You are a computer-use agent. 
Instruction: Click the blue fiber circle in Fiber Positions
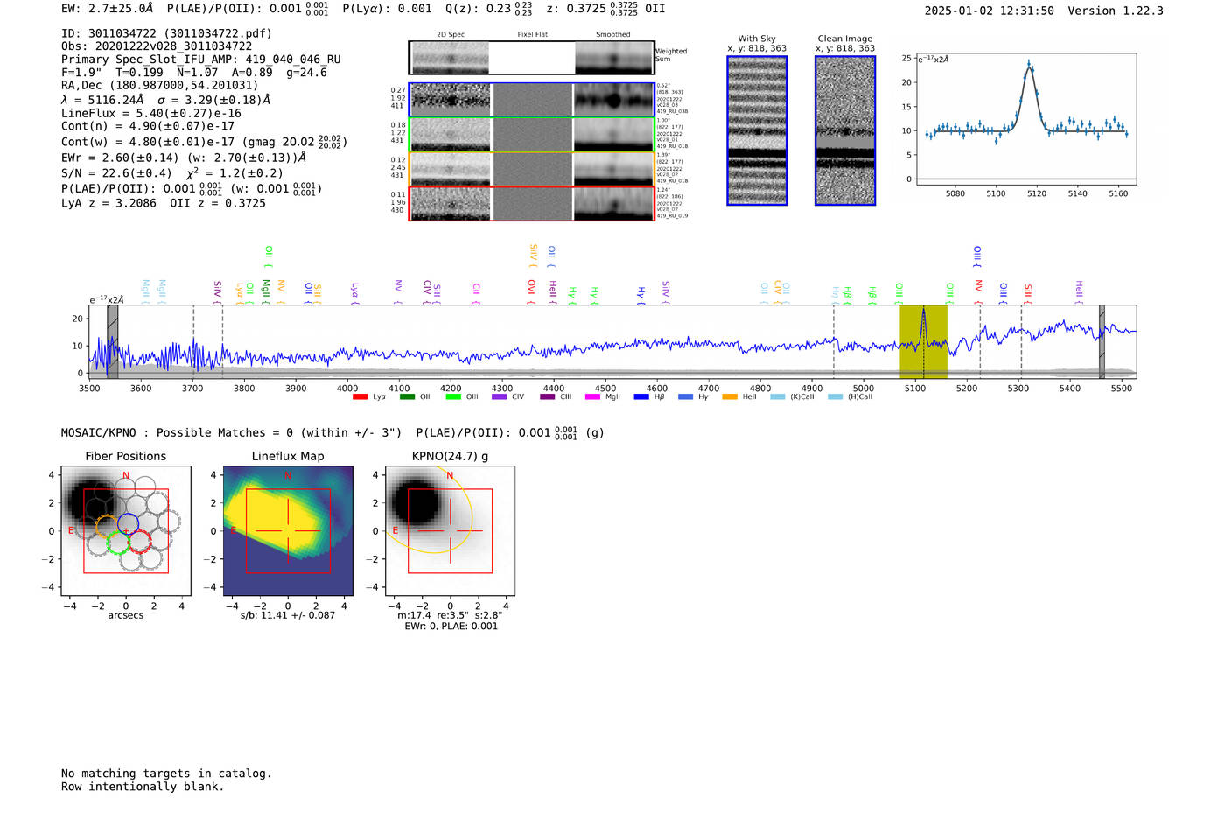pos(128,525)
